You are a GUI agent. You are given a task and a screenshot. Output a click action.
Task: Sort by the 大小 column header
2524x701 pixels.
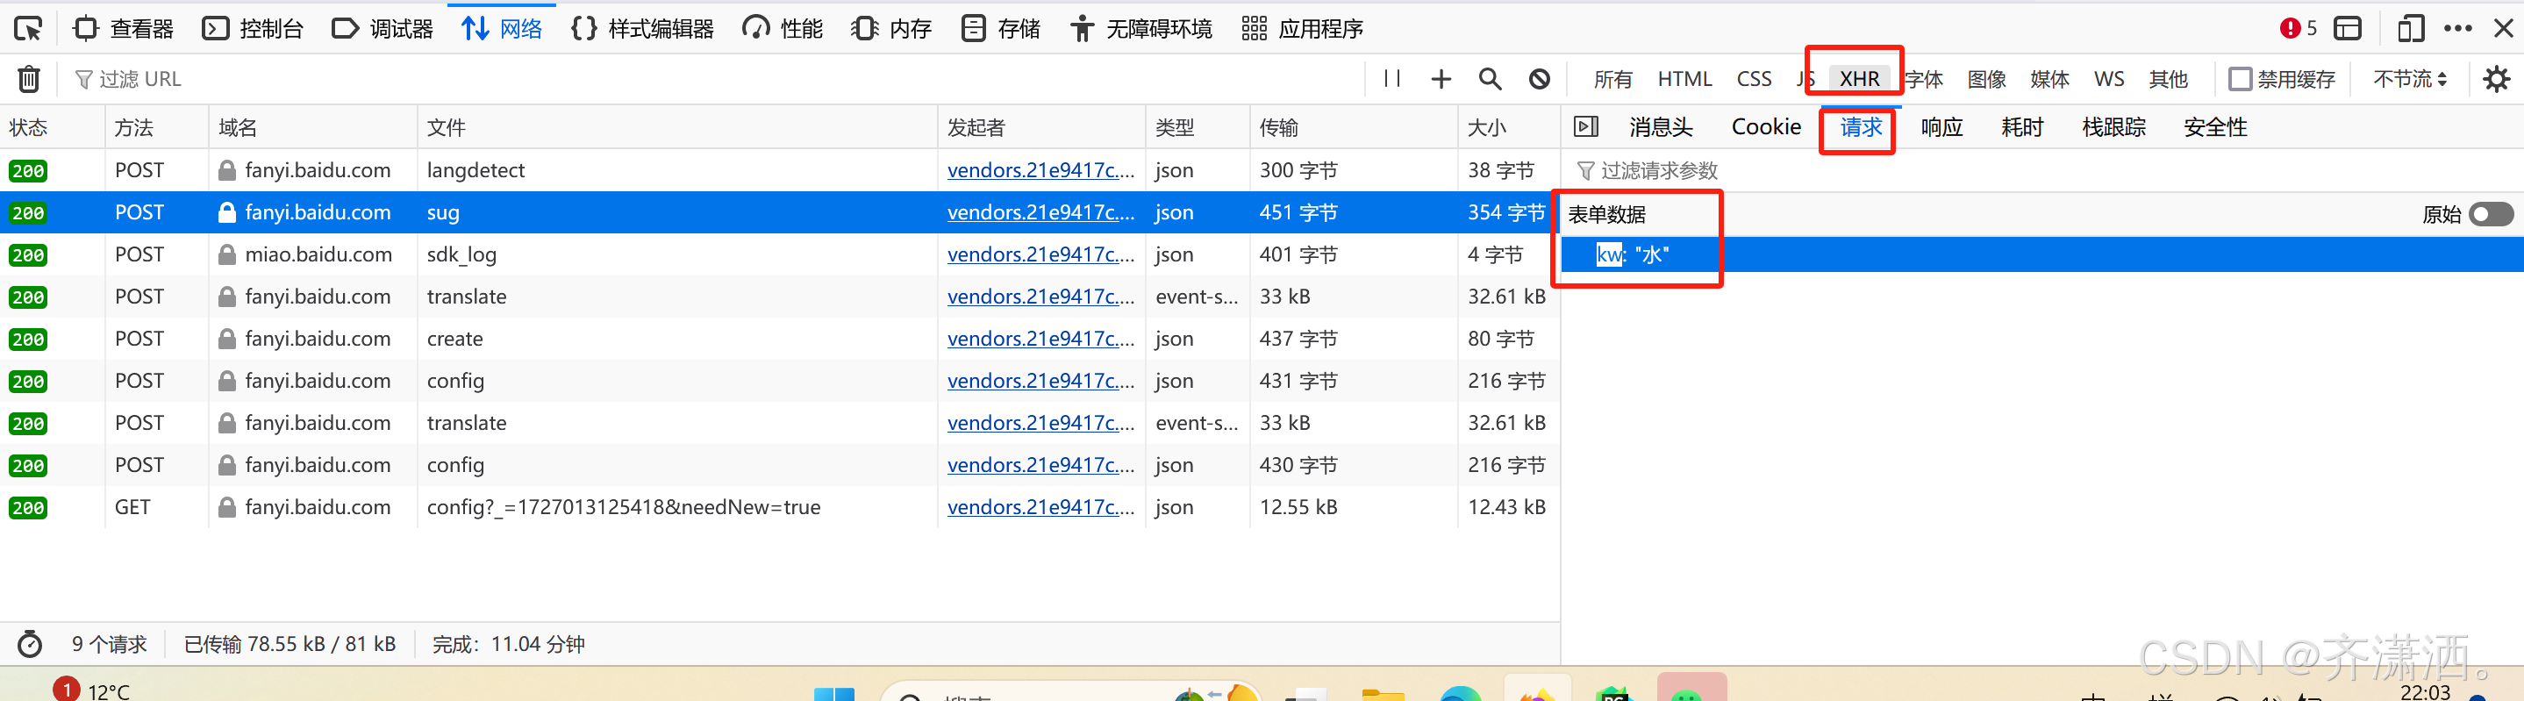click(1509, 127)
